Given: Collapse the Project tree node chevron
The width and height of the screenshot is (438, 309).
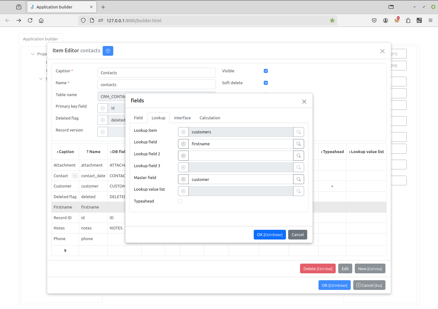Looking at the screenshot, I should coord(33,54).
